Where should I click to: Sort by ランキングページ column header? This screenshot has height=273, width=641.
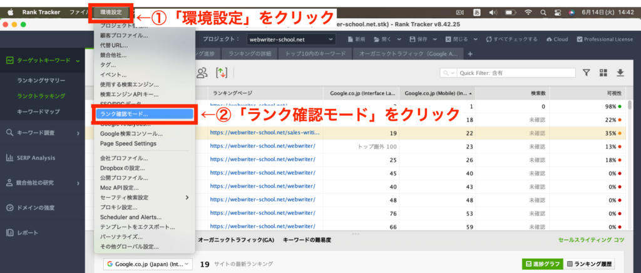tap(265, 93)
